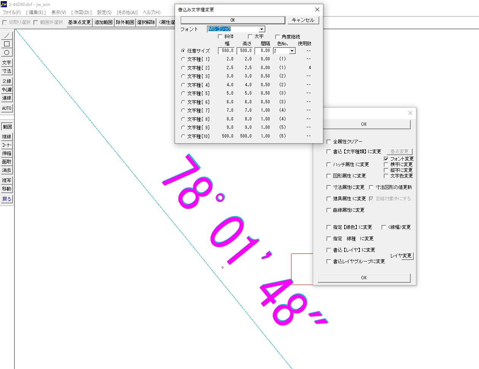Select the 複線 offset line tool
The image size is (479, 369).
[x=7, y=137]
